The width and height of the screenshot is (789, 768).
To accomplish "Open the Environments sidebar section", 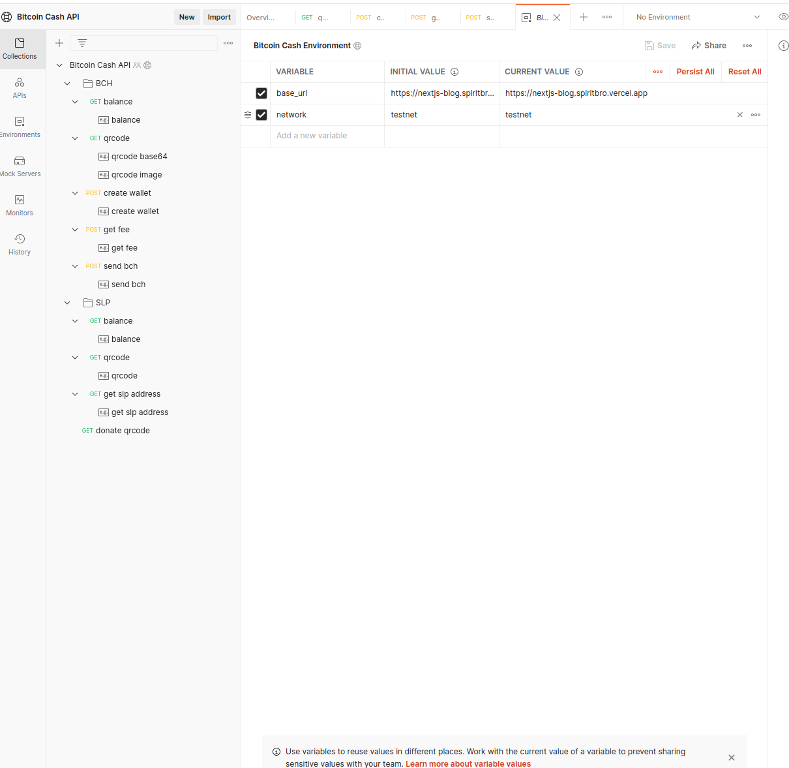I will pyautogui.click(x=20, y=127).
